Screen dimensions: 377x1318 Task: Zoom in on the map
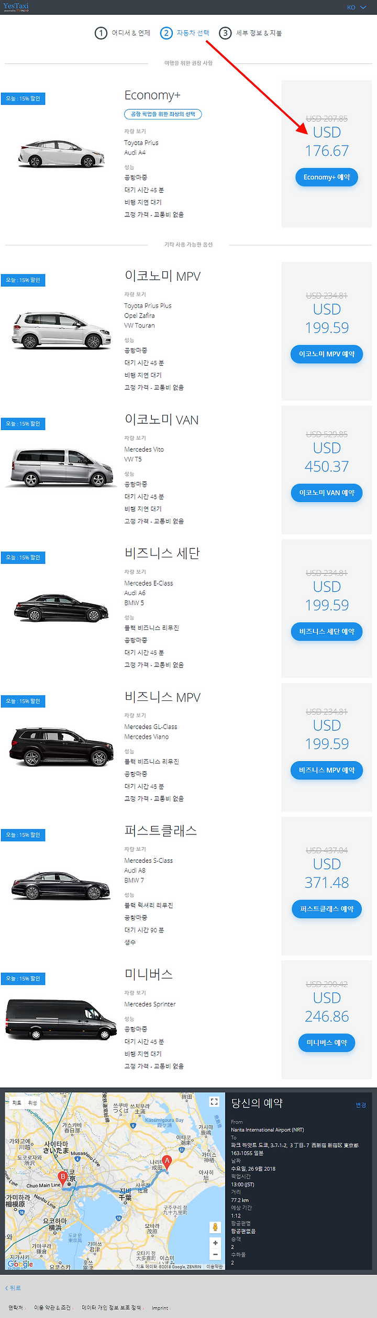coord(215,1243)
